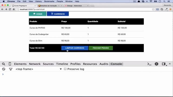Open the Timeline tab
Screen dimensions: 173x97
click(62, 64)
